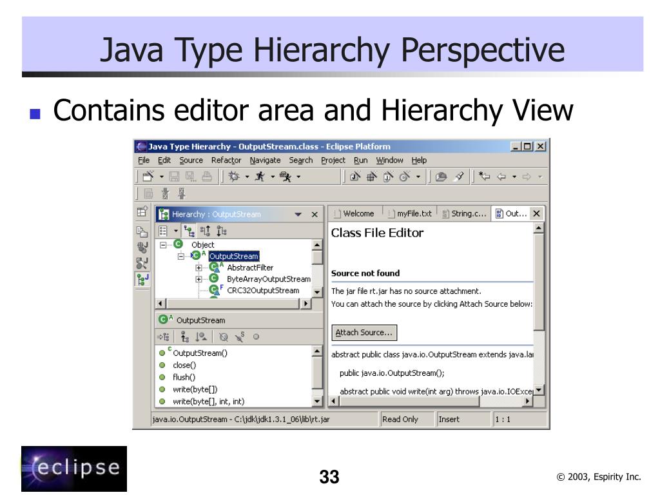Toggle Hide Static Members filter button

(x=240, y=336)
